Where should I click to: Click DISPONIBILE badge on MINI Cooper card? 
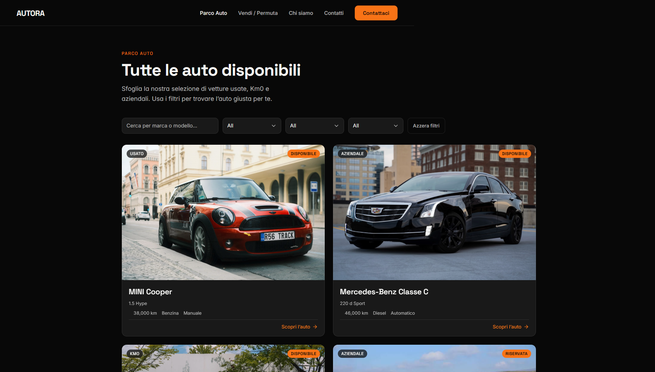[x=304, y=154]
